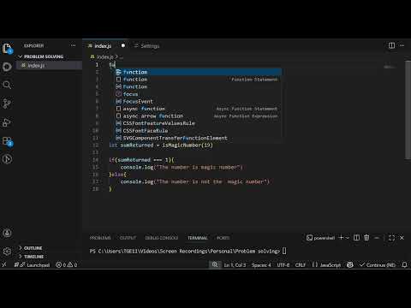
Task: Open the Explorer view in activity bar
Action: (7, 48)
